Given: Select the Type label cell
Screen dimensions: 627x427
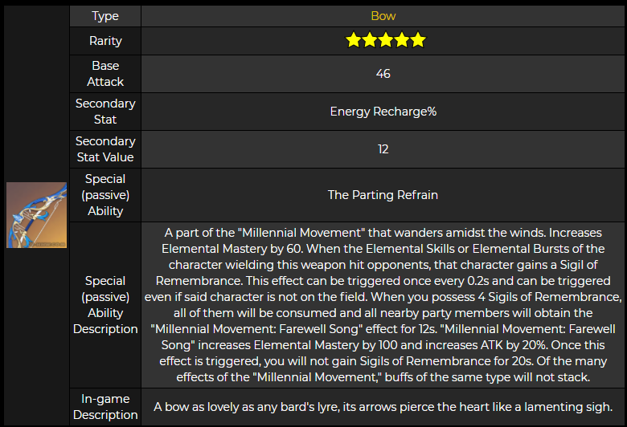Looking at the screenshot, I should pos(105,16).
